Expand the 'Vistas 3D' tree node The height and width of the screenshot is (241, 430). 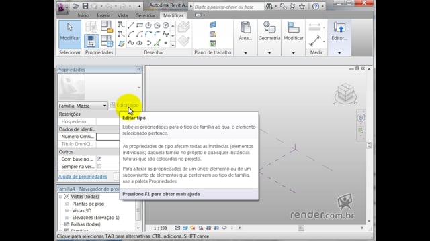click(x=67, y=210)
